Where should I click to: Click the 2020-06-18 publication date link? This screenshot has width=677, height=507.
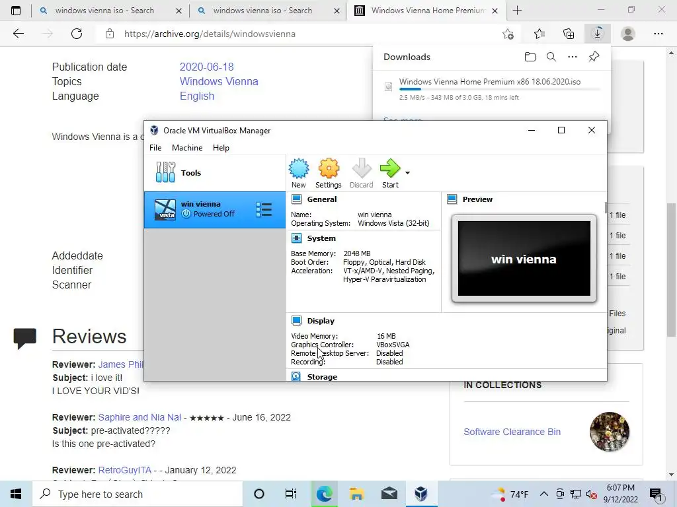coord(206,67)
